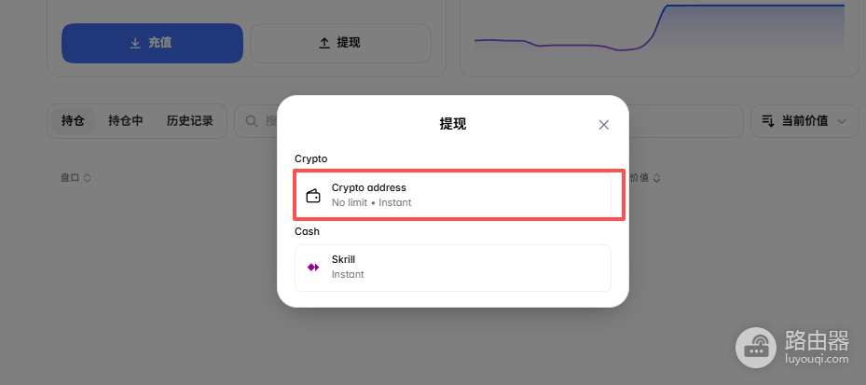This screenshot has height=385, width=866.
Task: Click the 'No limit • Instant' text
Action: 372,202
